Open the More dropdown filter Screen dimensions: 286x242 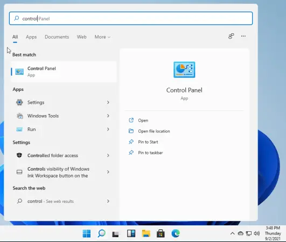tap(102, 37)
